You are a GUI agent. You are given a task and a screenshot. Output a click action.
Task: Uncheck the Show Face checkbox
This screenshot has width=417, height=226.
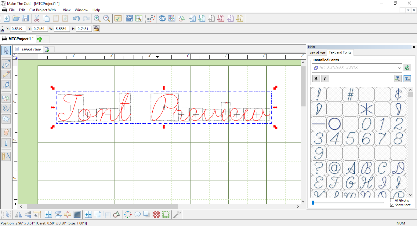click(392, 205)
